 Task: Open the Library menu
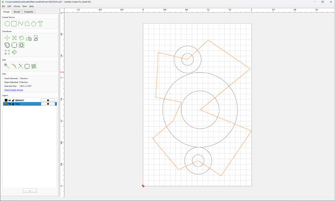pos(17,6)
